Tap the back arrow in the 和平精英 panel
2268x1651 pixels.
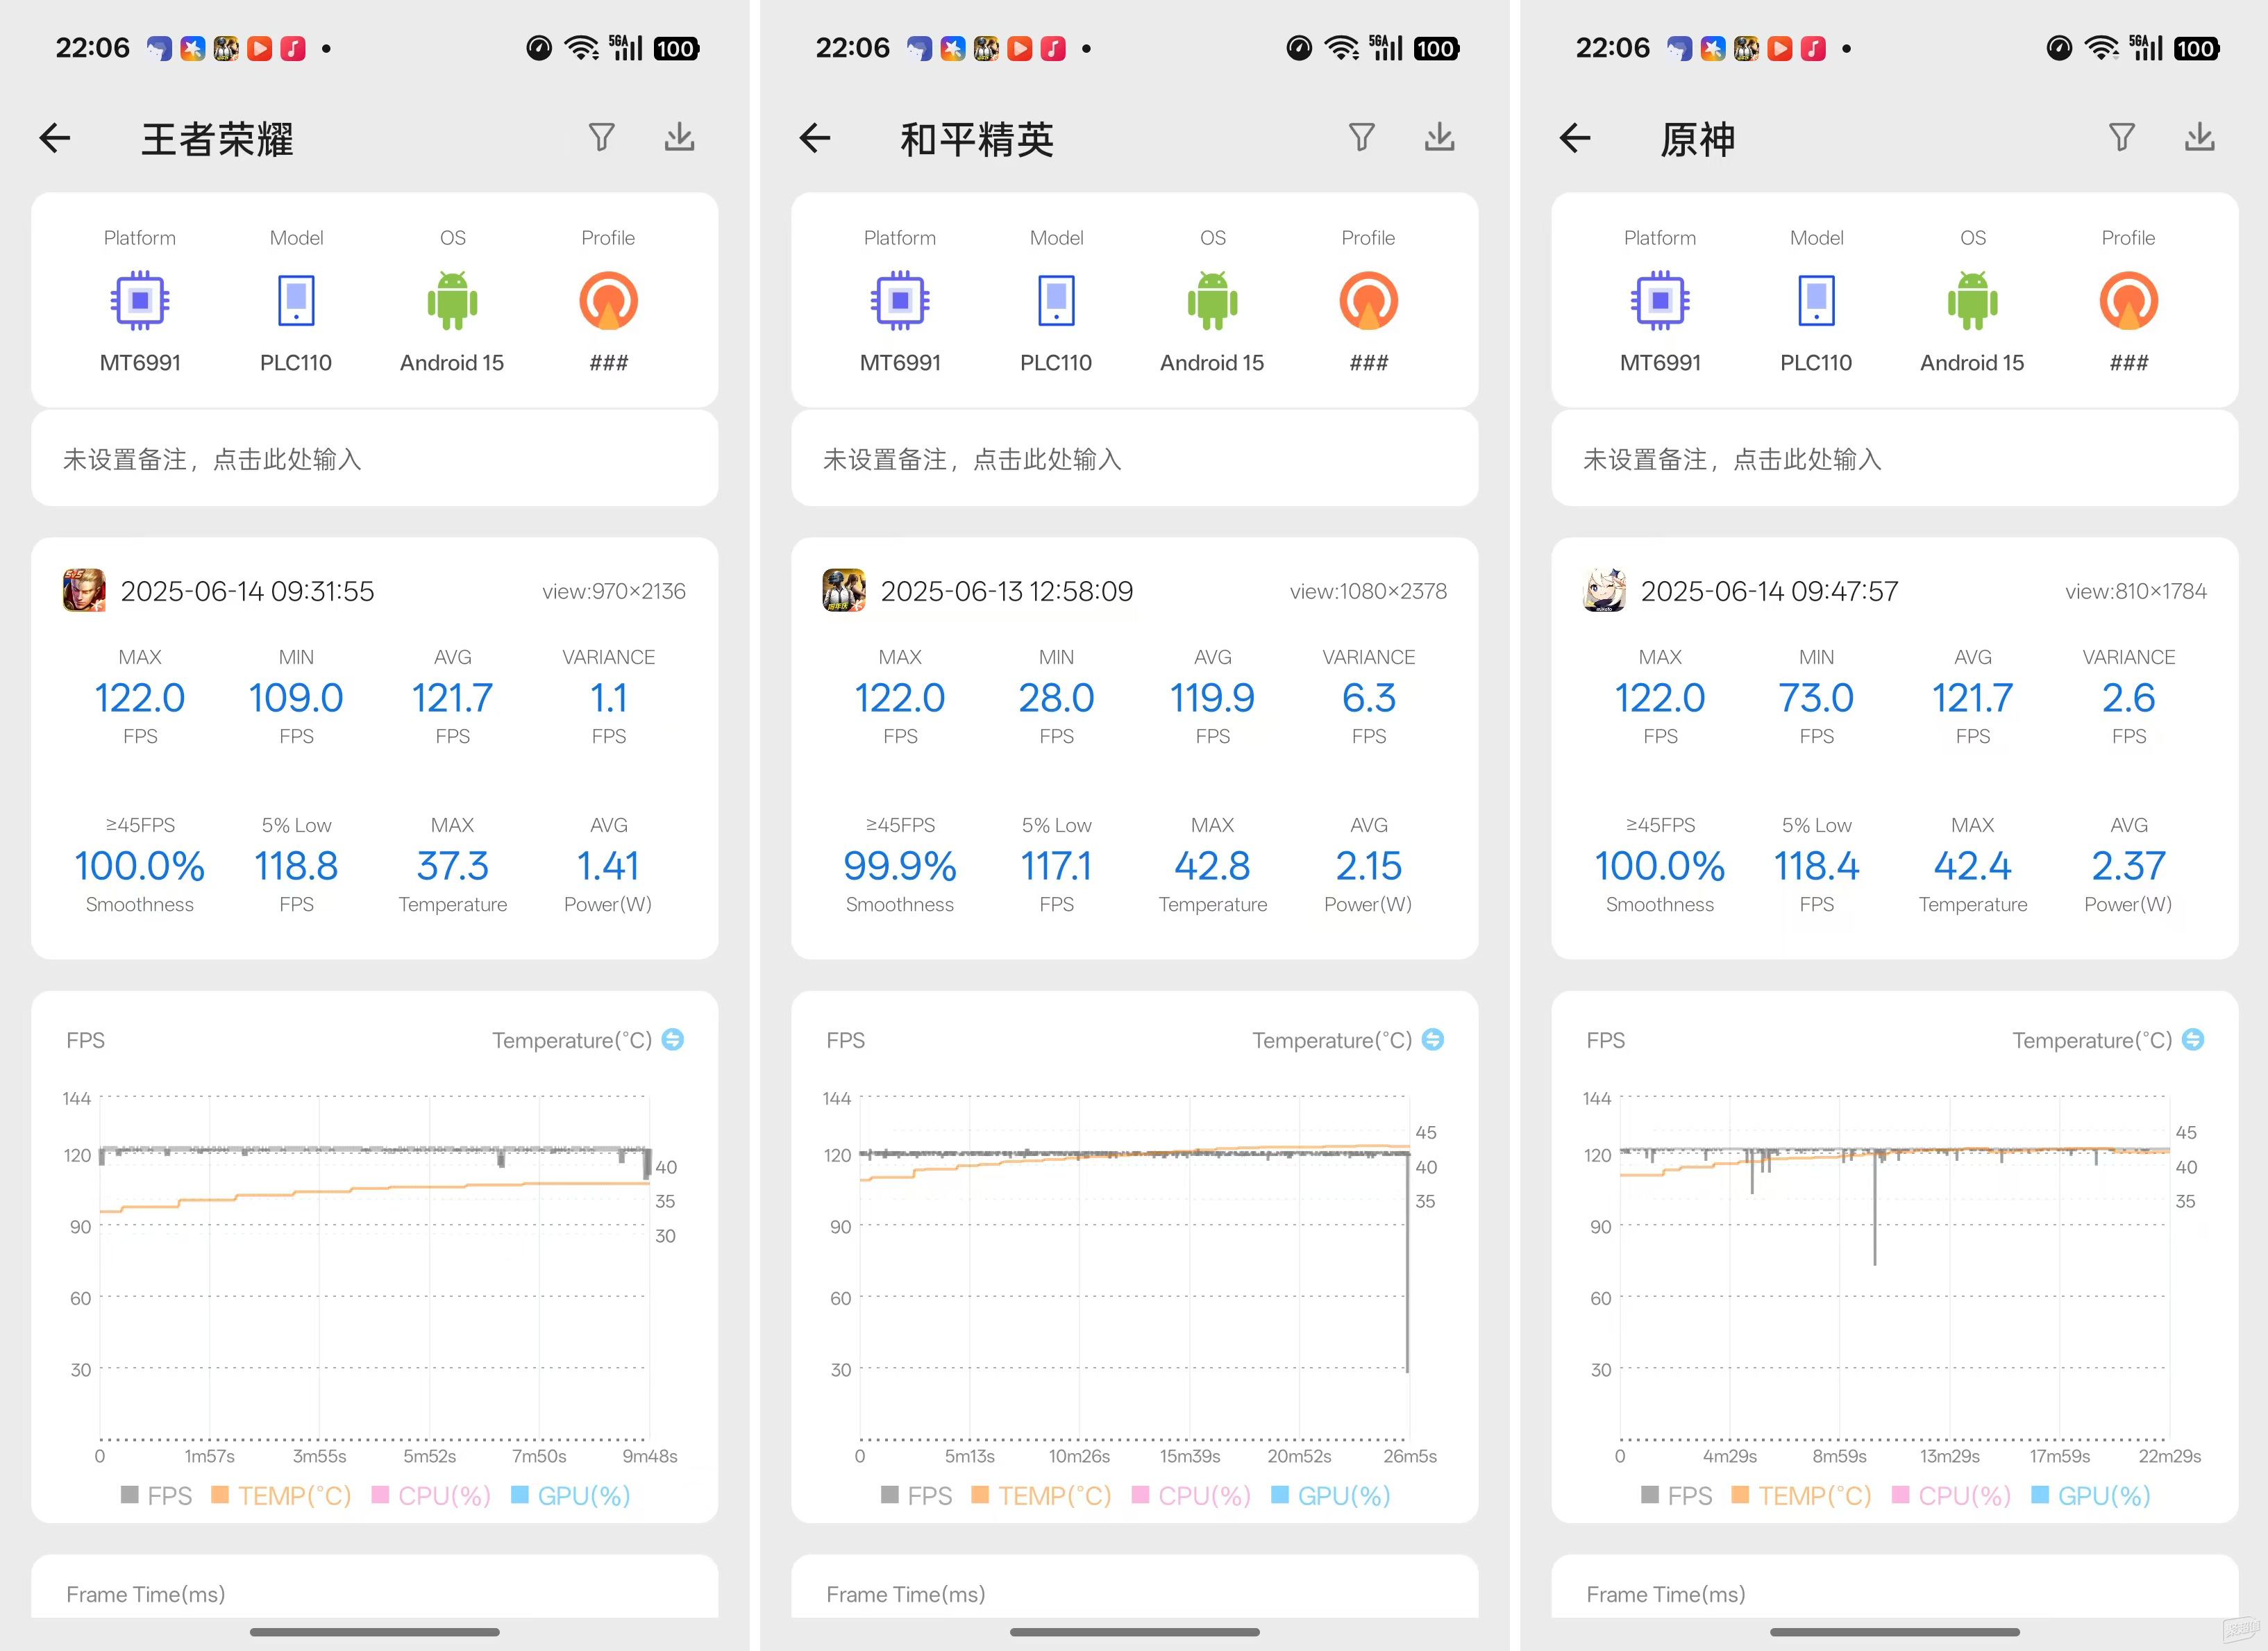pos(815,138)
